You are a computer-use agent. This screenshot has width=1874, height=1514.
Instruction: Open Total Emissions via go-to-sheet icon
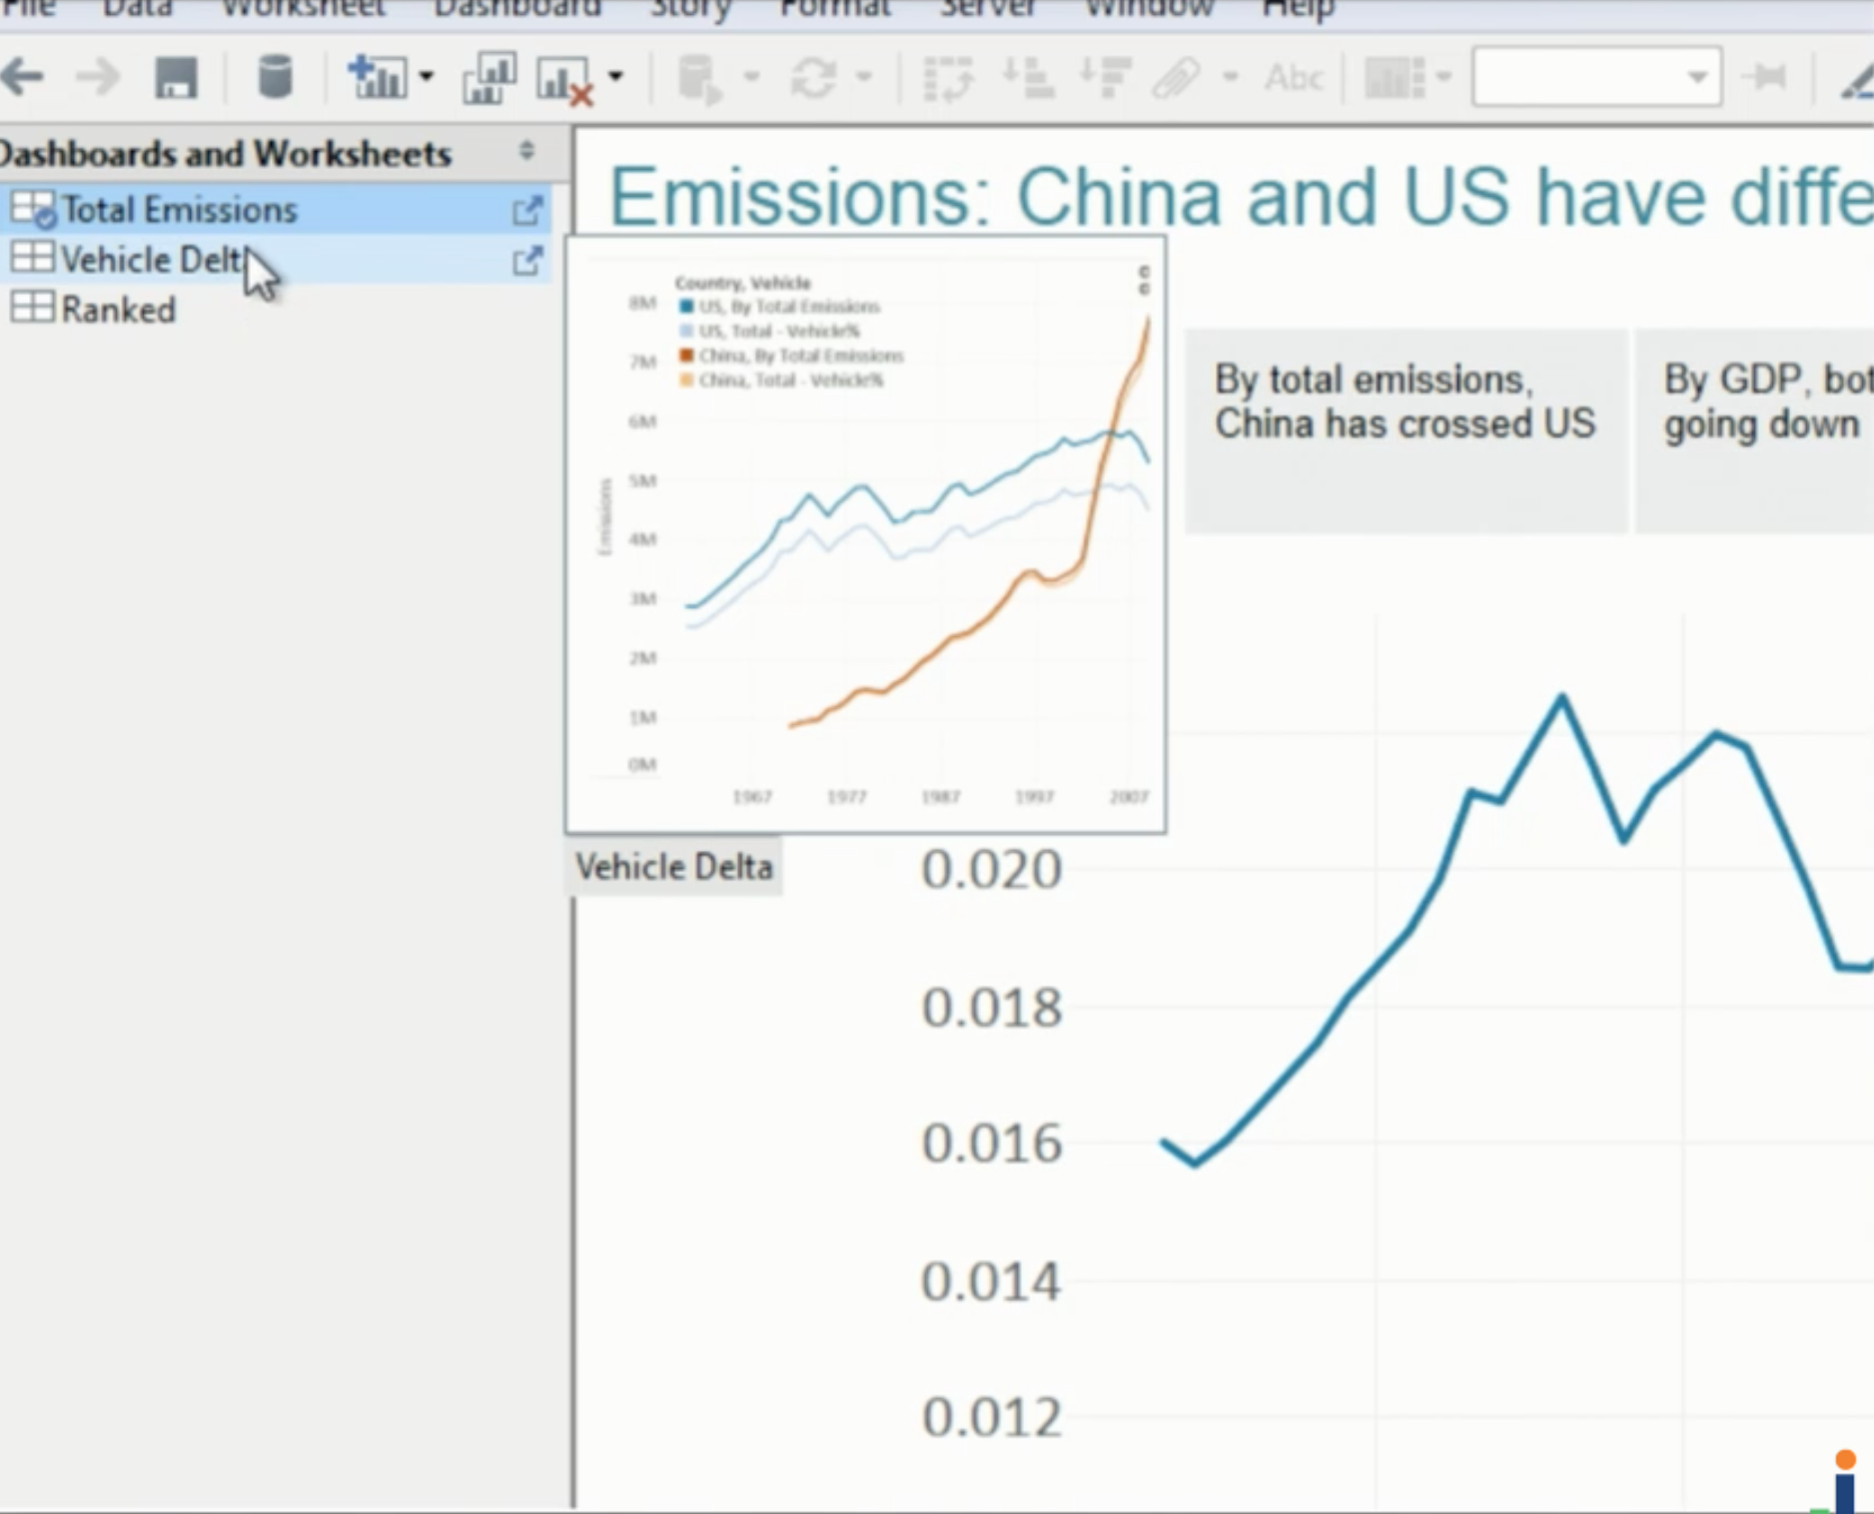(x=526, y=211)
